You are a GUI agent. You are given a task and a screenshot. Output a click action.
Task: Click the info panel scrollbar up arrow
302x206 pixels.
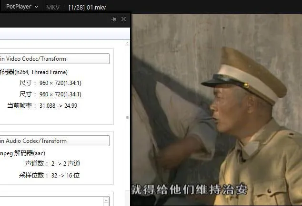click(x=127, y=43)
